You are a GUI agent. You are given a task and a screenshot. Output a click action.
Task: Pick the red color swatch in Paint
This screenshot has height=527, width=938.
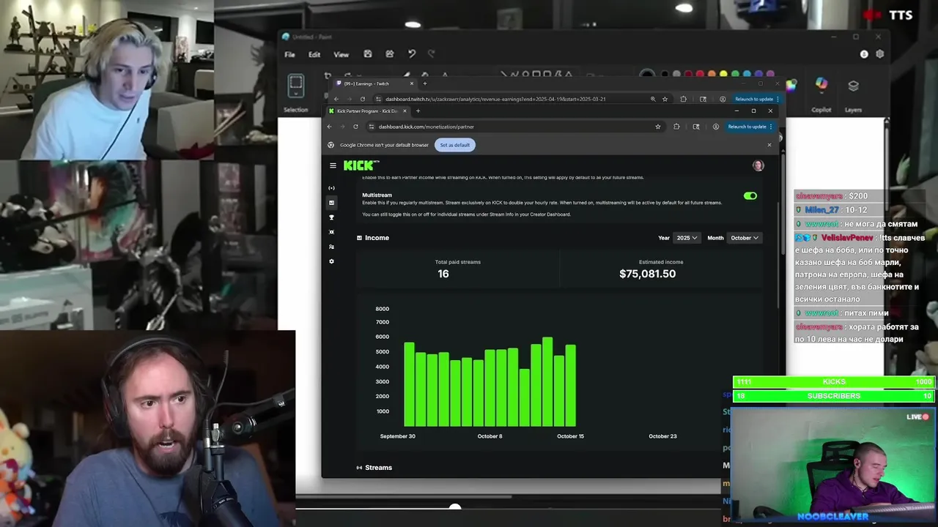click(700, 74)
